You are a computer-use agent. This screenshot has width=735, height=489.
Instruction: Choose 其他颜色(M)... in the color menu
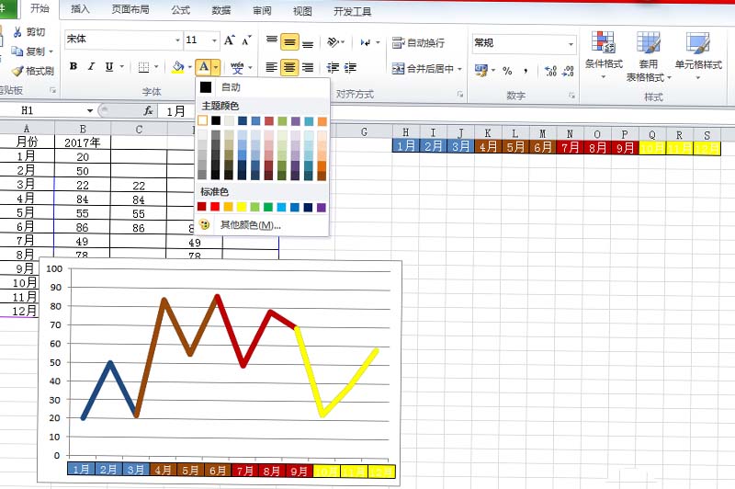coord(250,225)
